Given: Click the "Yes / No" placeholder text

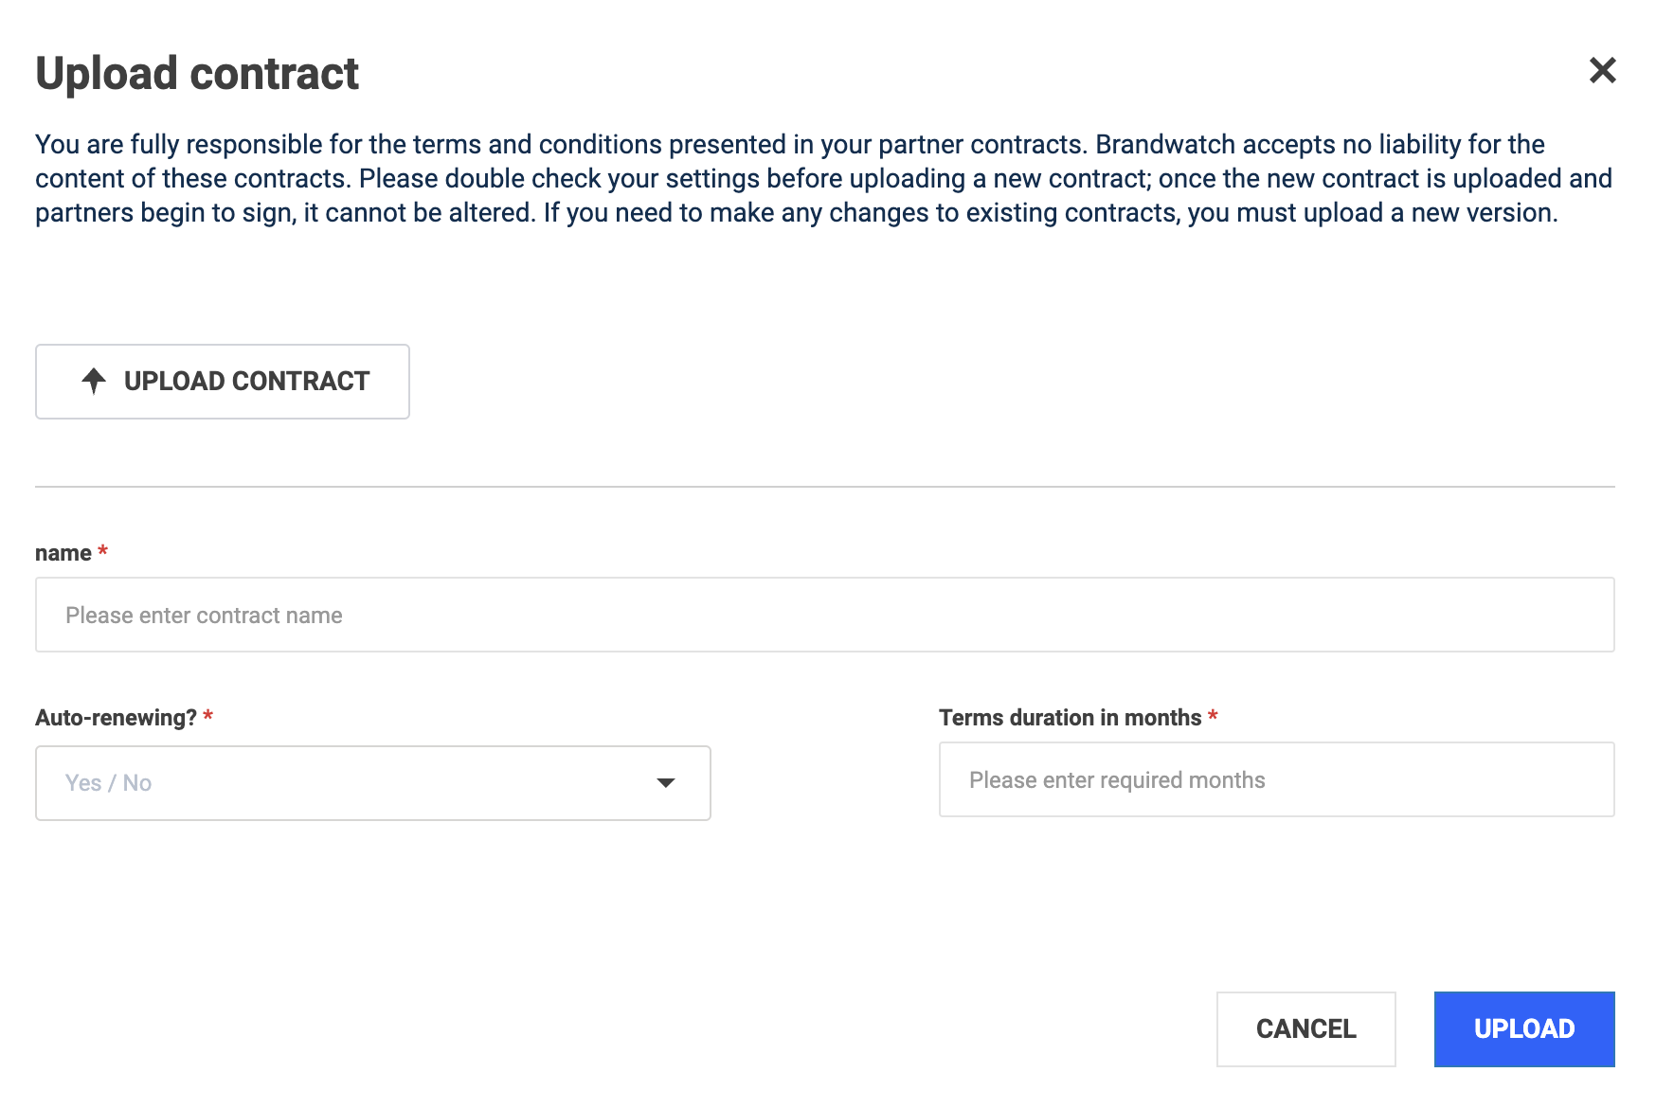Looking at the screenshot, I should click(x=108, y=783).
